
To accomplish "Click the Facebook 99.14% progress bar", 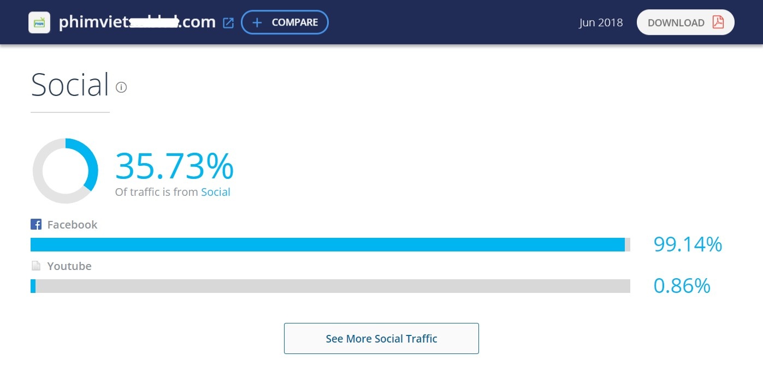I will 328,244.
